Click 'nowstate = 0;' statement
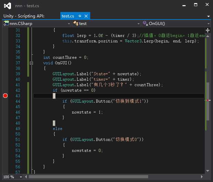The image size is (213, 182). point(87,151)
